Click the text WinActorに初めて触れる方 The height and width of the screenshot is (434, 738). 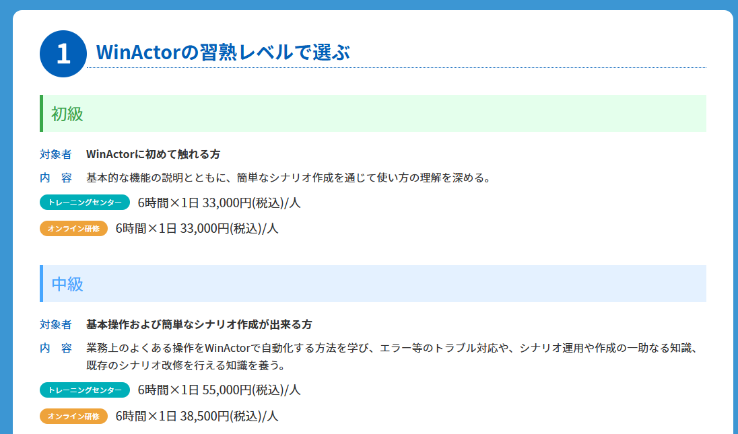click(153, 154)
